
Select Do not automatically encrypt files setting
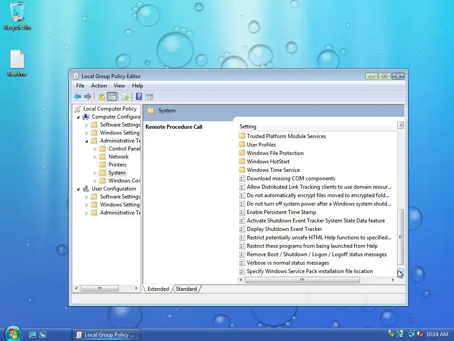coord(318,195)
